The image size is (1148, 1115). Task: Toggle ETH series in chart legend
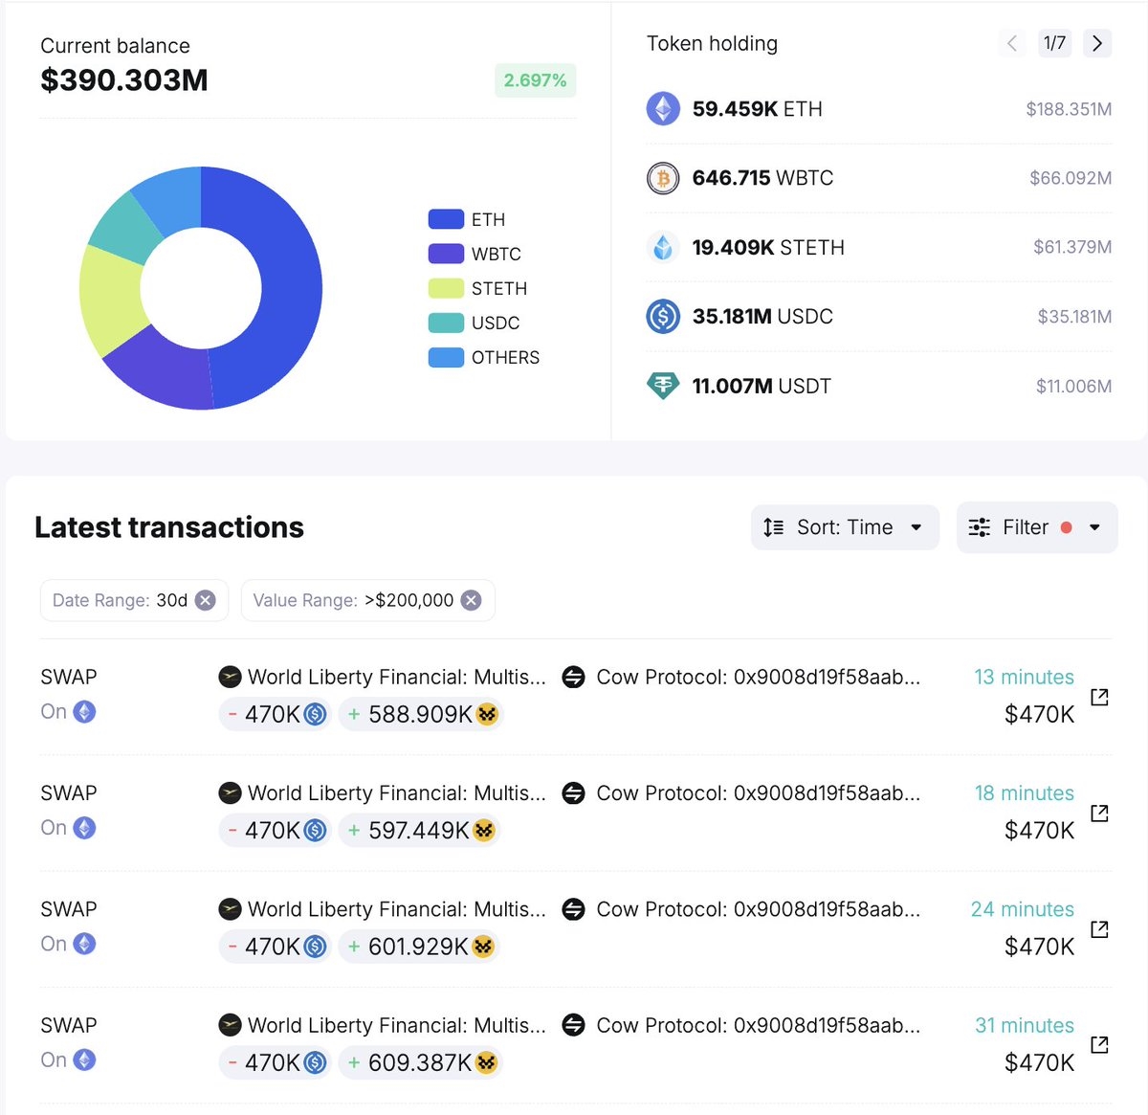point(467,220)
